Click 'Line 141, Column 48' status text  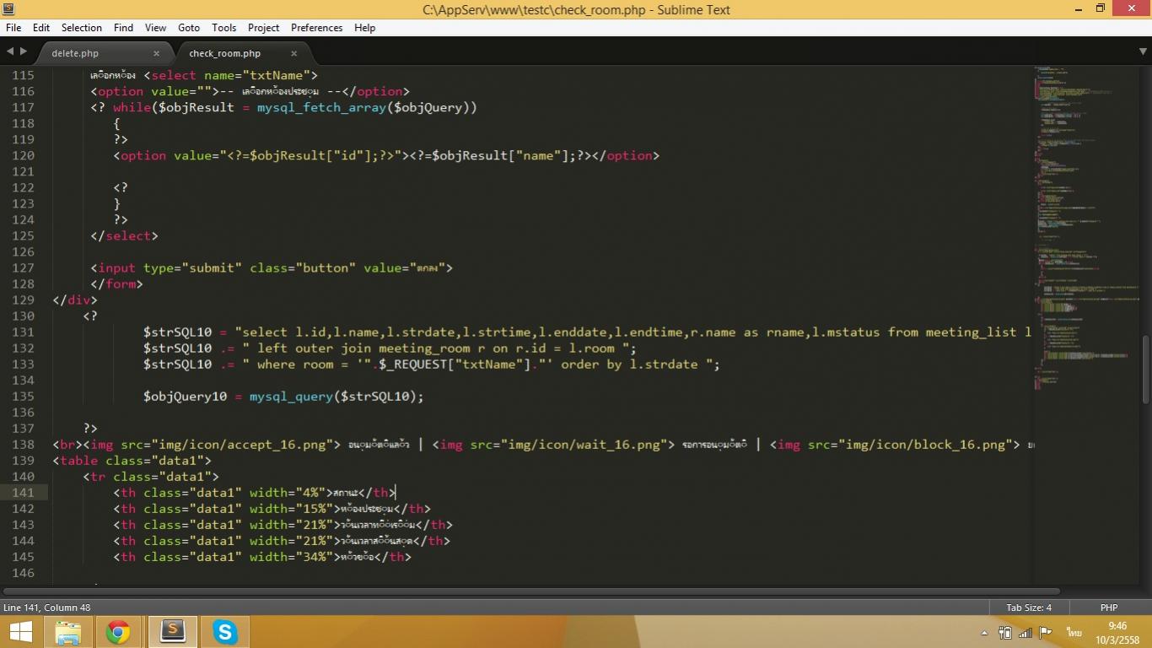47,607
